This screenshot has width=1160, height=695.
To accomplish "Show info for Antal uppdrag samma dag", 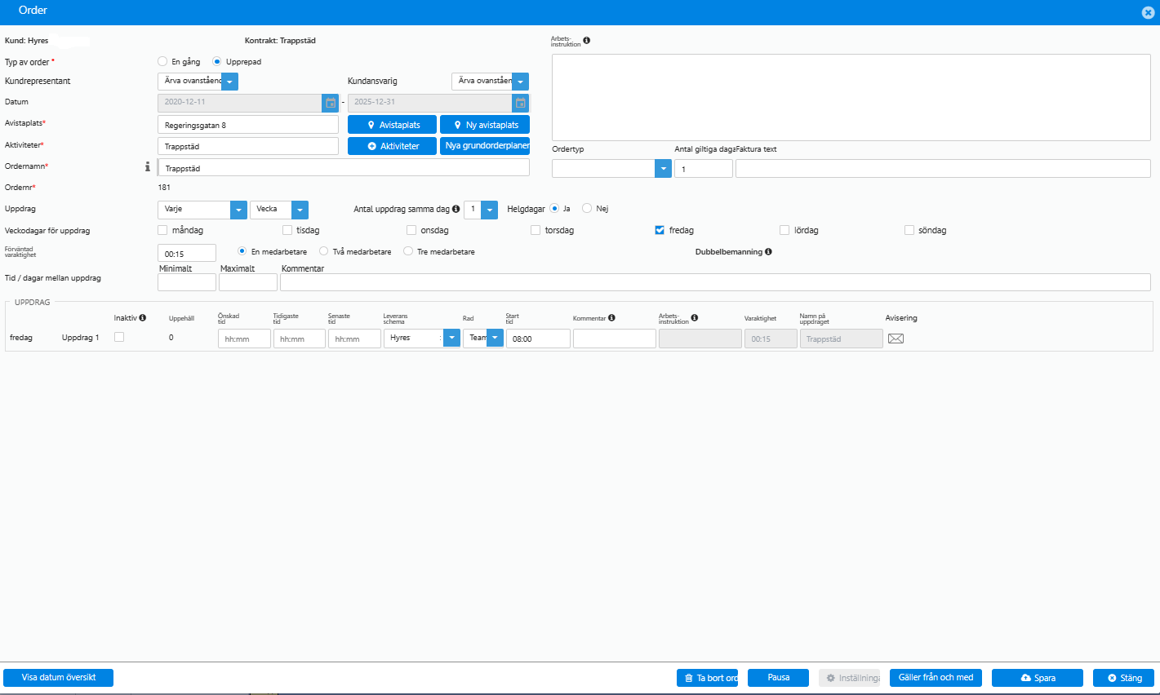I will pos(456,209).
